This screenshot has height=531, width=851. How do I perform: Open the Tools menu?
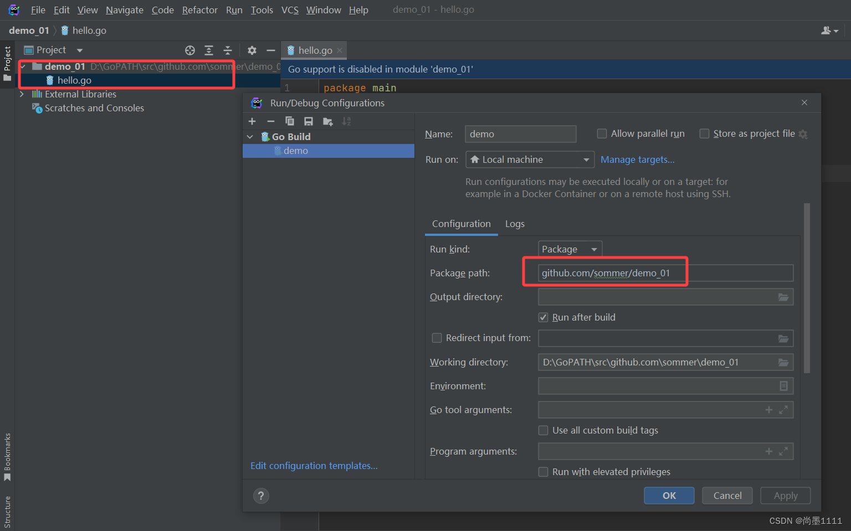[x=262, y=10]
